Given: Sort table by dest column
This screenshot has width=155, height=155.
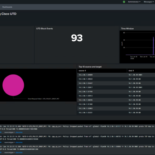Looking at the screenshot, I should [131, 71].
